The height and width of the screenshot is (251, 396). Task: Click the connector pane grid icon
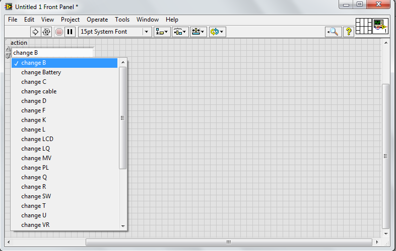coord(363,26)
